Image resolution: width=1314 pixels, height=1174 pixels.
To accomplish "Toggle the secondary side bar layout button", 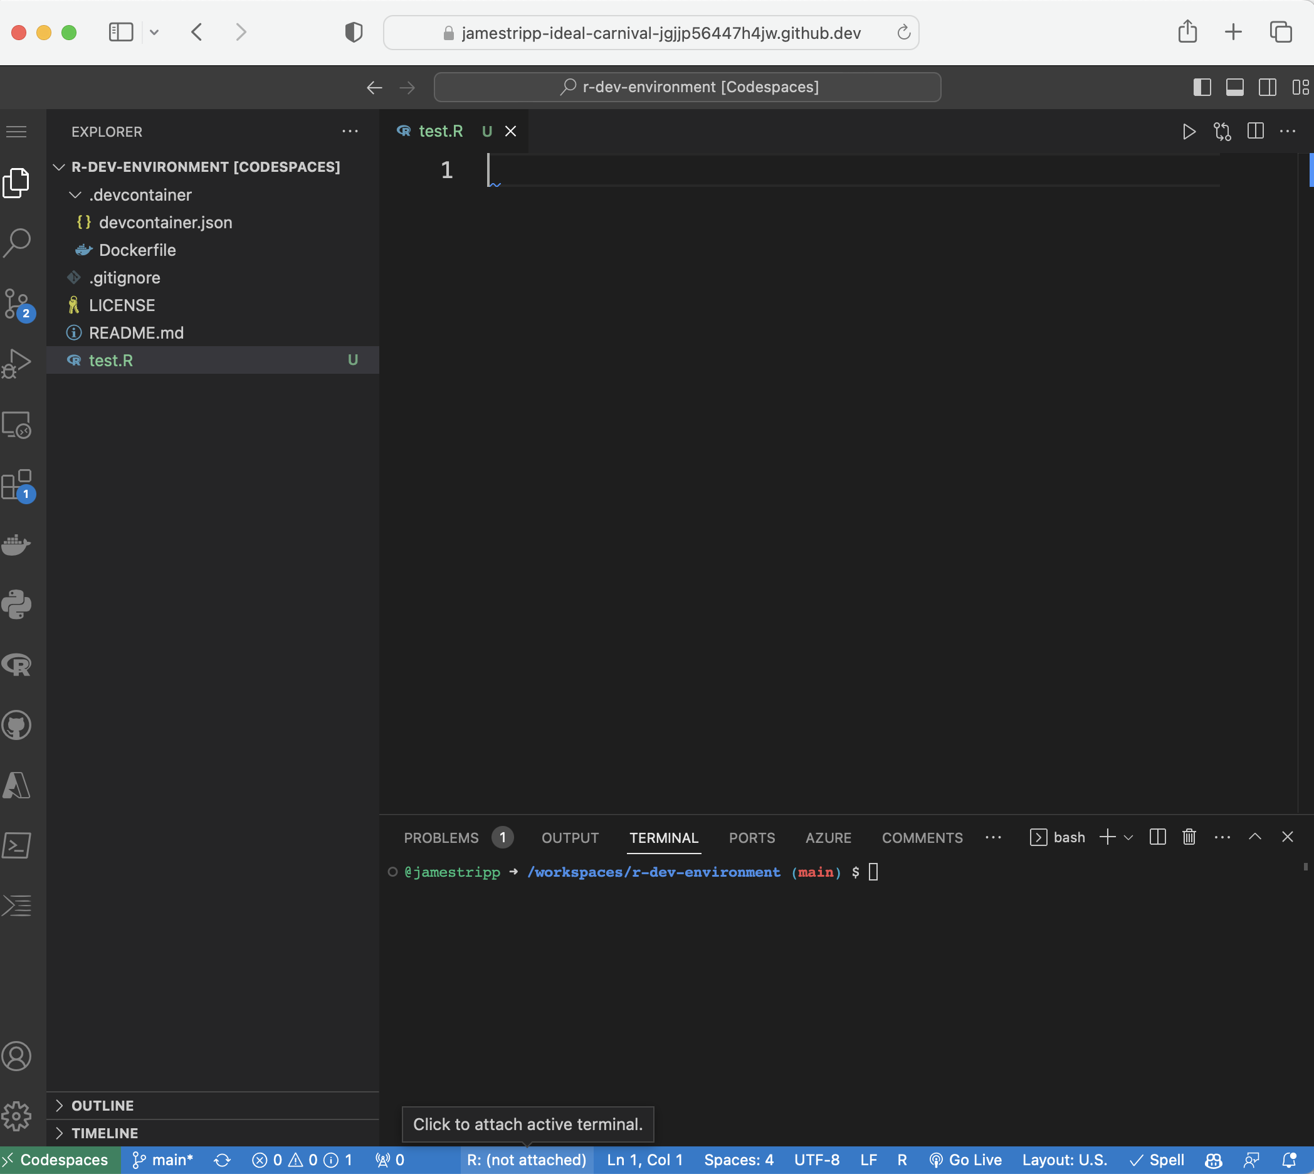I will tap(1267, 87).
